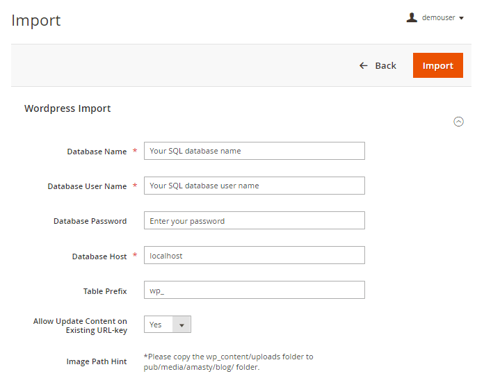Click the arrow on the Yes select box

pyautogui.click(x=181, y=325)
